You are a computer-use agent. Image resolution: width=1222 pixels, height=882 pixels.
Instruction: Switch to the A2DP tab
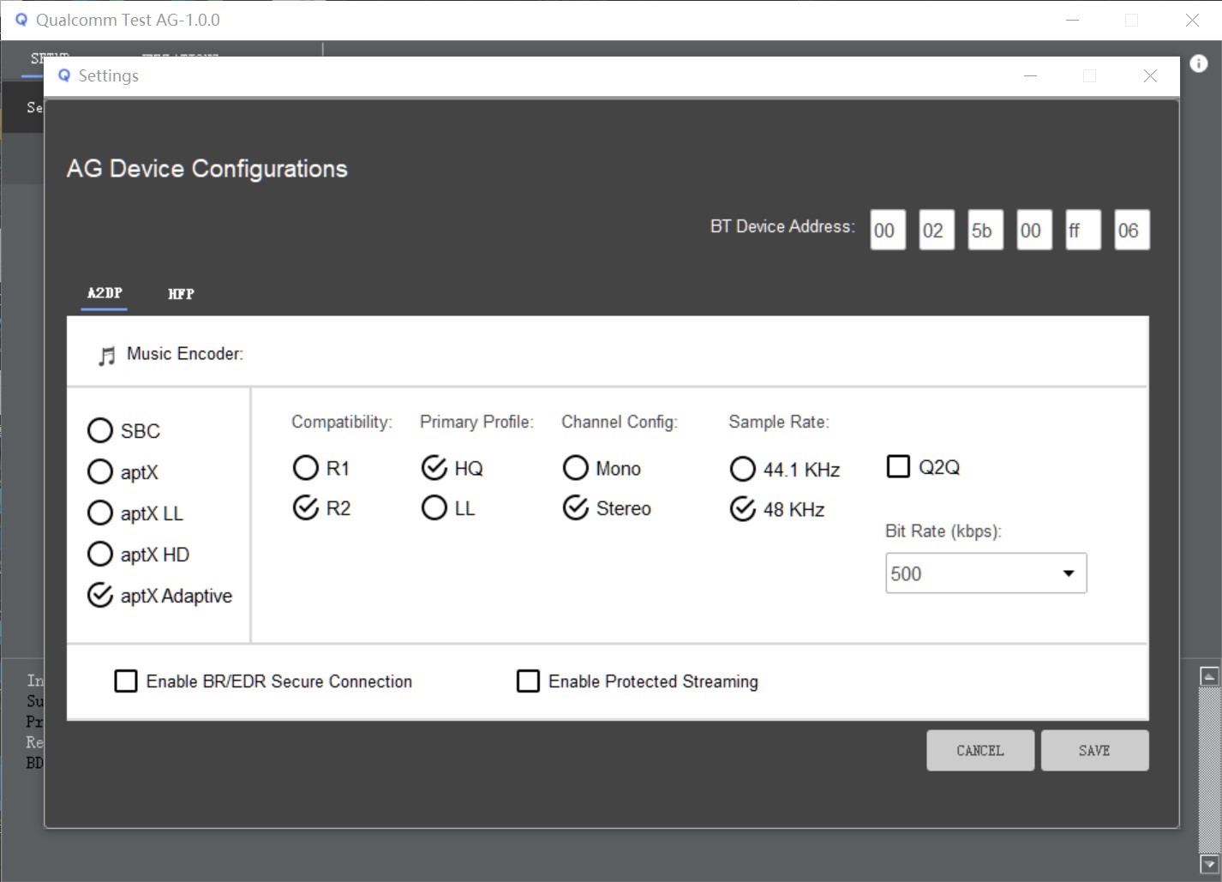[105, 293]
